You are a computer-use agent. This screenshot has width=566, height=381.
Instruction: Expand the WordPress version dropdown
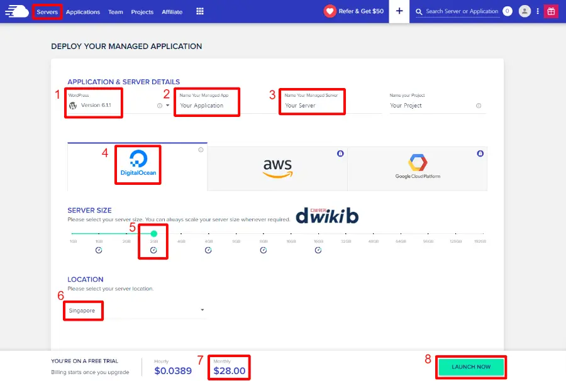click(167, 106)
